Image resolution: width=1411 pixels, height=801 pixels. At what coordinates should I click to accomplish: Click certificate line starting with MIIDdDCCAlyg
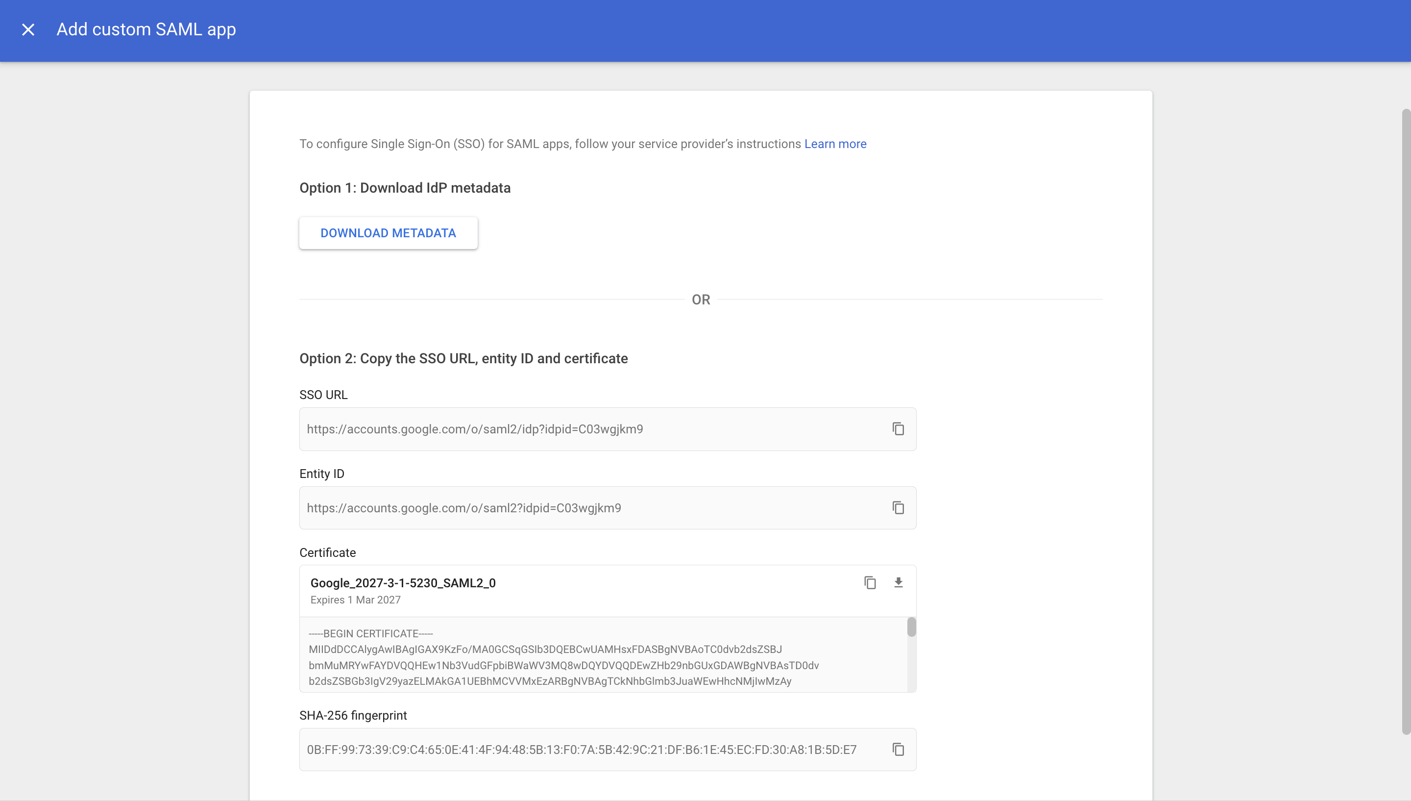[545, 650]
